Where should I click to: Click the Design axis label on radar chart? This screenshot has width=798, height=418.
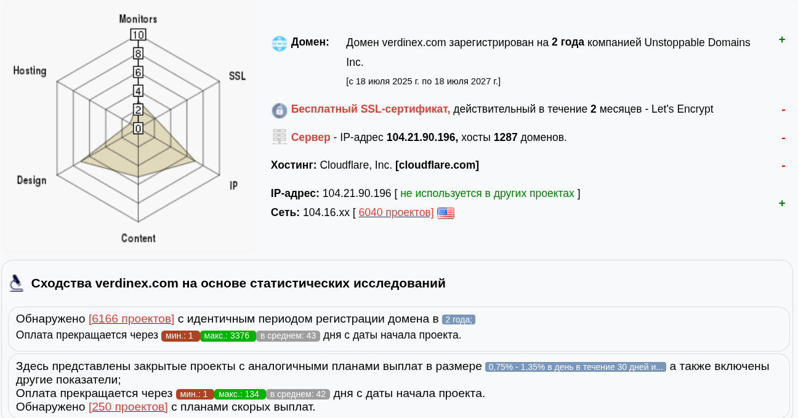[x=31, y=180]
